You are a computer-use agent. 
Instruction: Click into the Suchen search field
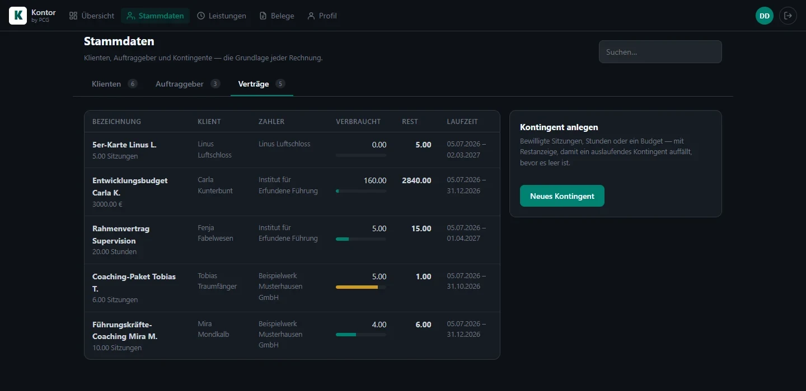pyautogui.click(x=660, y=52)
